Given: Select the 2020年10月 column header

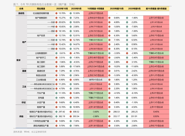Looking at the screenshot, I should coord(62,9).
